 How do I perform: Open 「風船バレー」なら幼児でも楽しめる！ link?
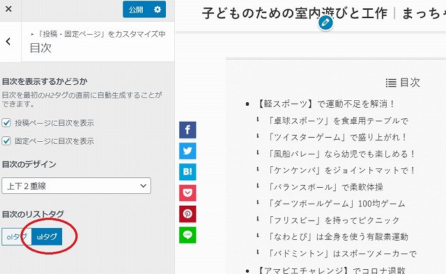click(341, 154)
